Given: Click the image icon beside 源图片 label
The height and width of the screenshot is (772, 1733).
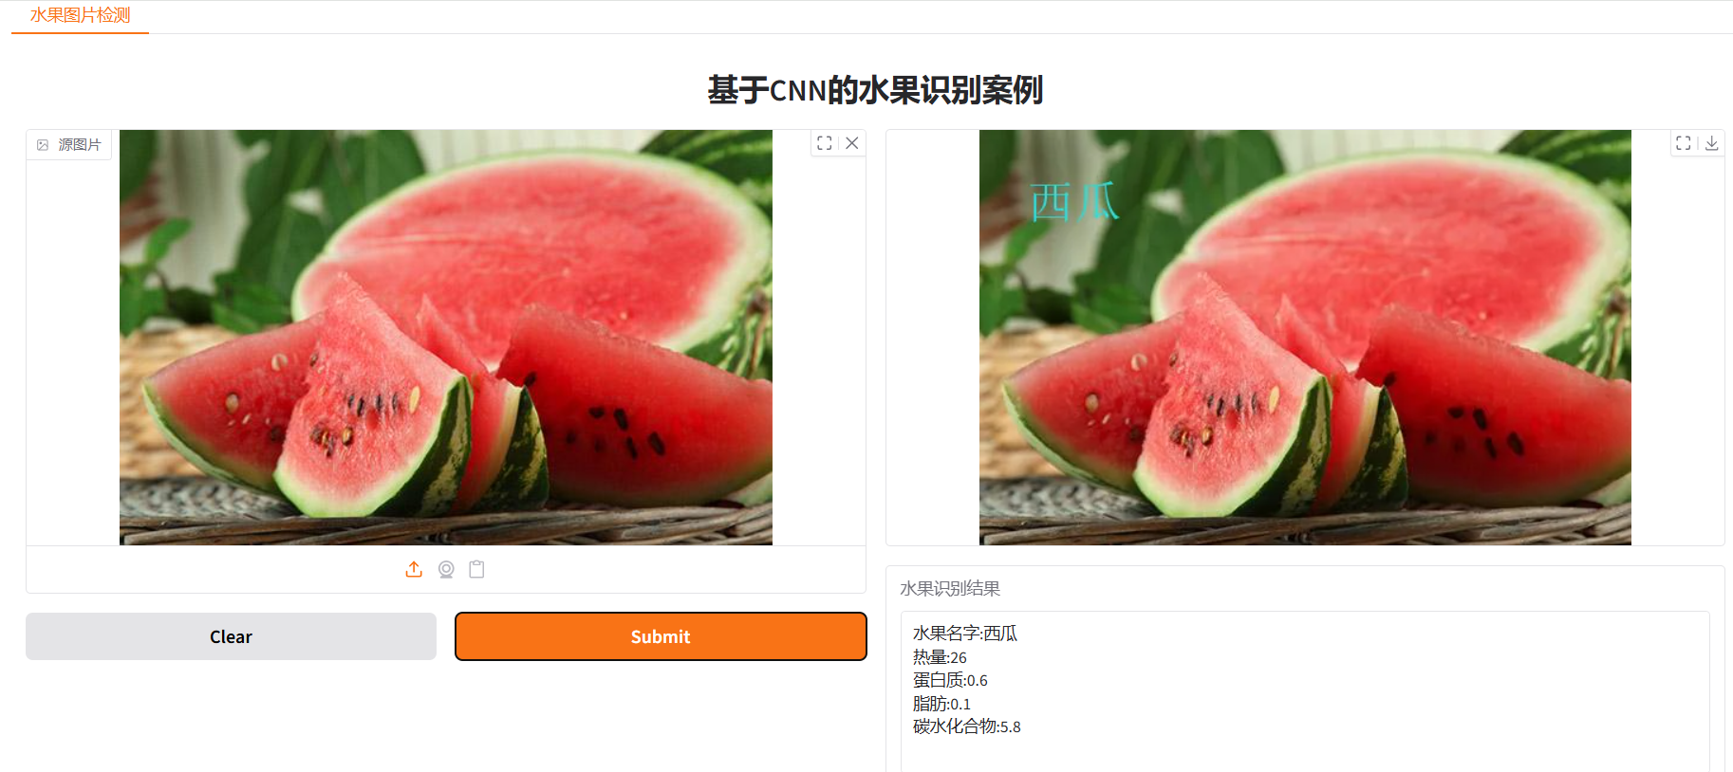Looking at the screenshot, I should [43, 145].
